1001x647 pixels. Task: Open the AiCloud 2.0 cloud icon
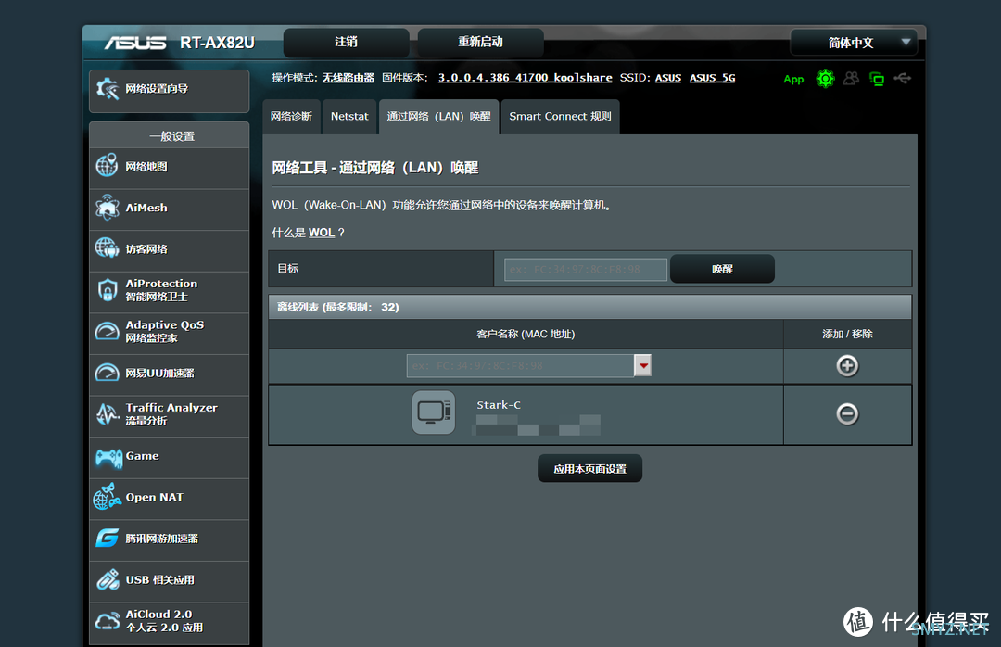(x=108, y=621)
